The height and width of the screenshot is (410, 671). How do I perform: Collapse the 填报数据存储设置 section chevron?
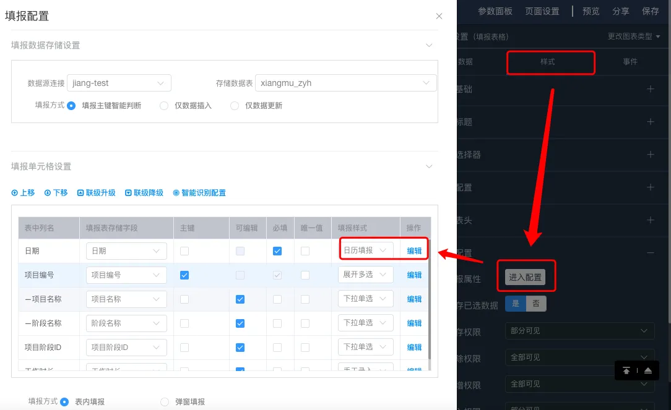click(429, 45)
